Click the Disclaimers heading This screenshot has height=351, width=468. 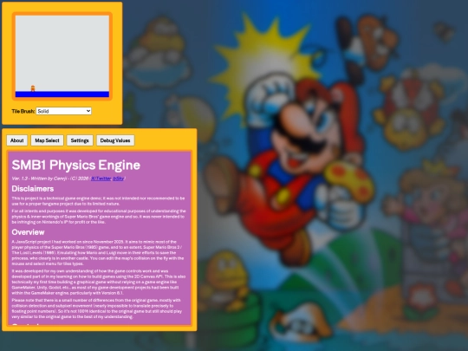pos(33,189)
